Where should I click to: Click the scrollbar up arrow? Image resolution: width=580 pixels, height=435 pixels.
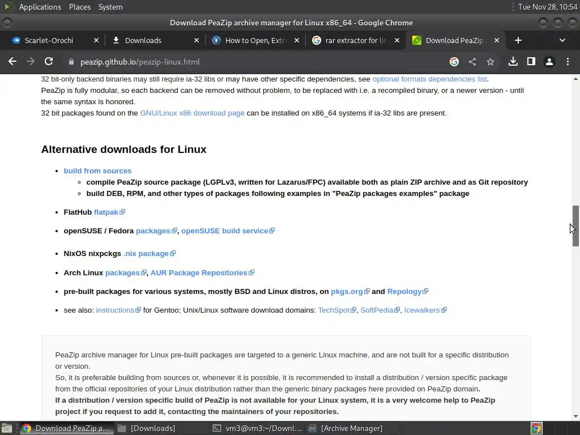coord(575,79)
